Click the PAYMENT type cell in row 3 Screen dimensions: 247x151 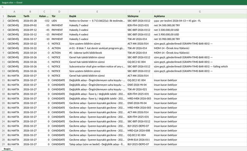pyautogui.click(x=59, y=25)
